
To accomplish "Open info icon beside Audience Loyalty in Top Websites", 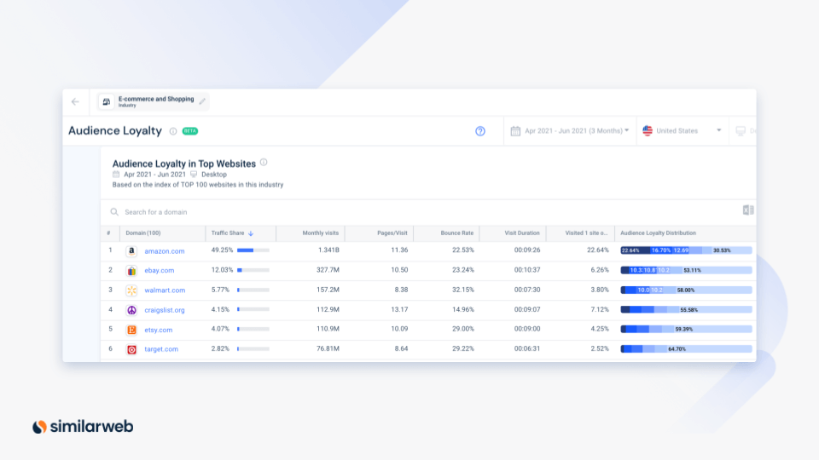I will tap(264, 162).
